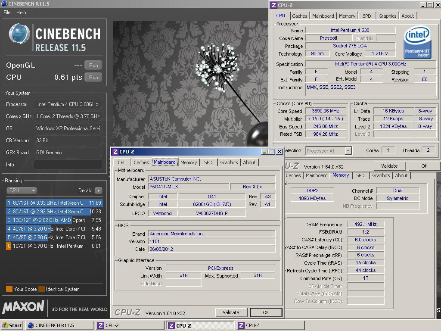Viewport: 441px width, 331px height.
Task: Run the OpenGL benchmark test
Action: click(93, 66)
